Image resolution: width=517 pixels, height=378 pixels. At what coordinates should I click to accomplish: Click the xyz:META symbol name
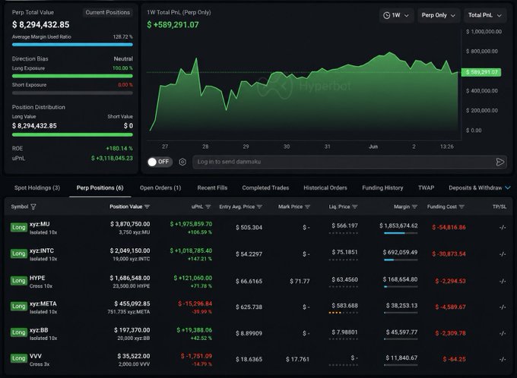[43, 304]
